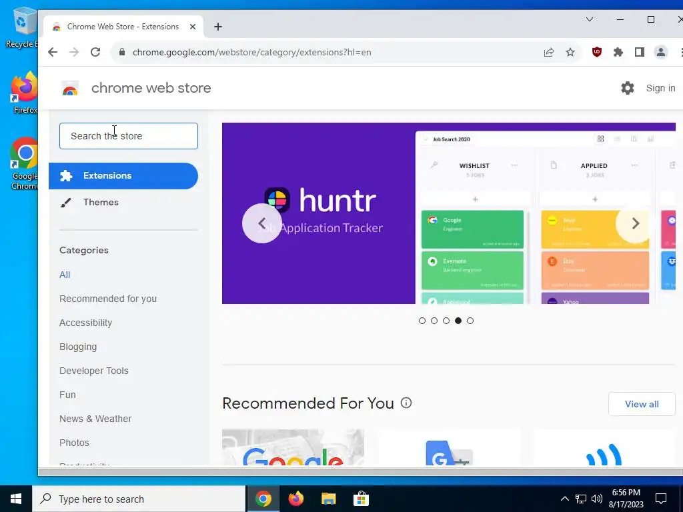
Task: Select the second carousel dot
Action: [434, 321]
